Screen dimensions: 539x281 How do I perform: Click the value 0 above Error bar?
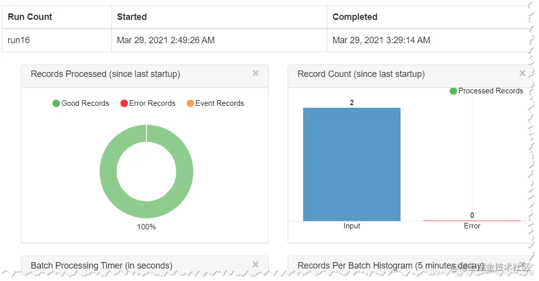point(472,215)
